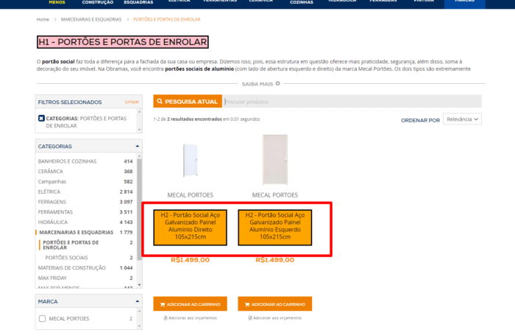Open the Relevância sort dropdown
Image resolution: width=515 pixels, height=336 pixels.
pyautogui.click(x=462, y=119)
